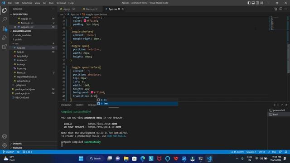Open File Explorer from taskbar
The height and width of the screenshot is (163, 290).
point(126,158)
